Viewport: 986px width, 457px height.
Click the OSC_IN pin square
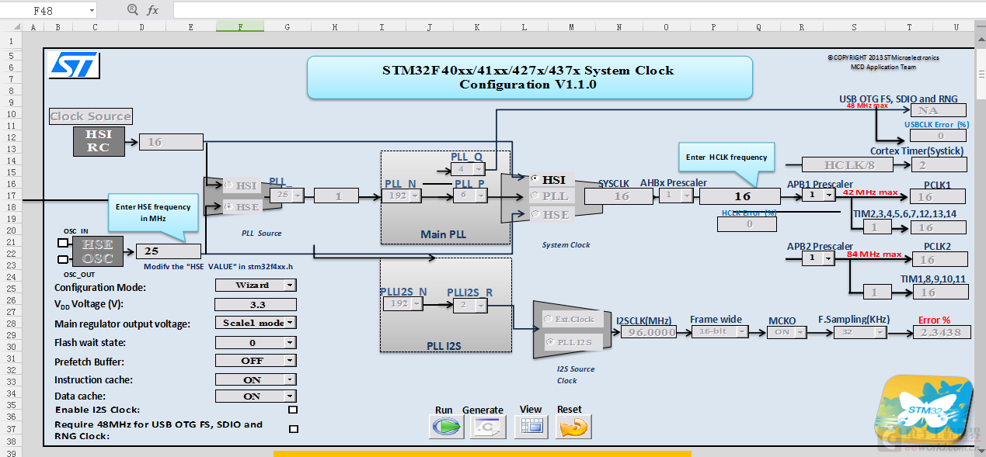pos(64,243)
